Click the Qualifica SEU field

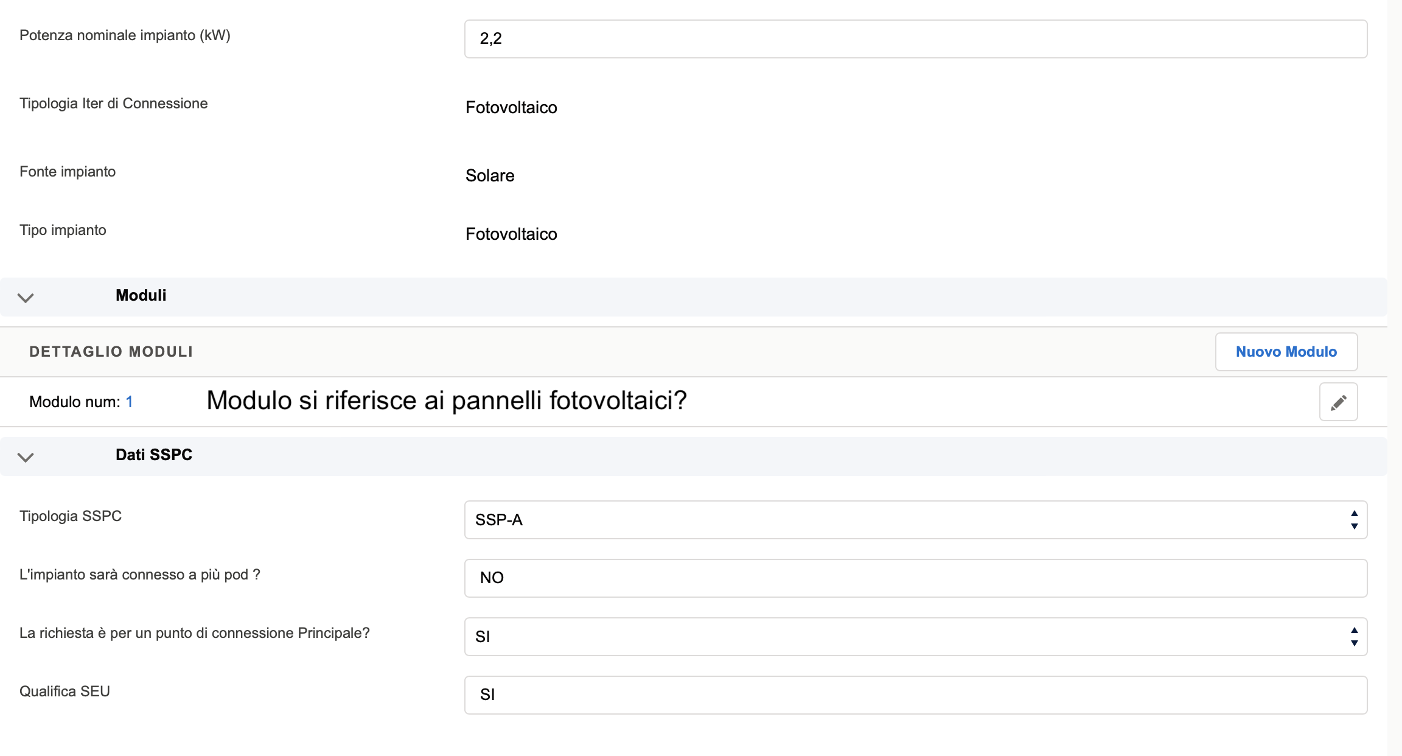pos(915,695)
